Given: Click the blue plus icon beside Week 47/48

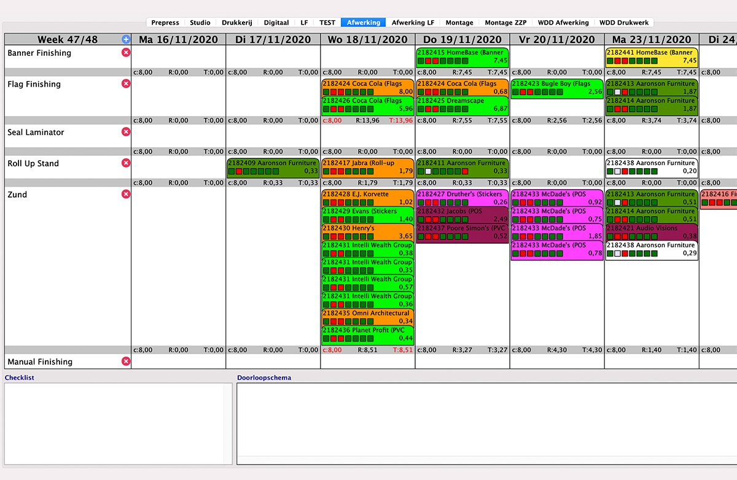Looking at the screenshot, I should click(x=126, y=39).
